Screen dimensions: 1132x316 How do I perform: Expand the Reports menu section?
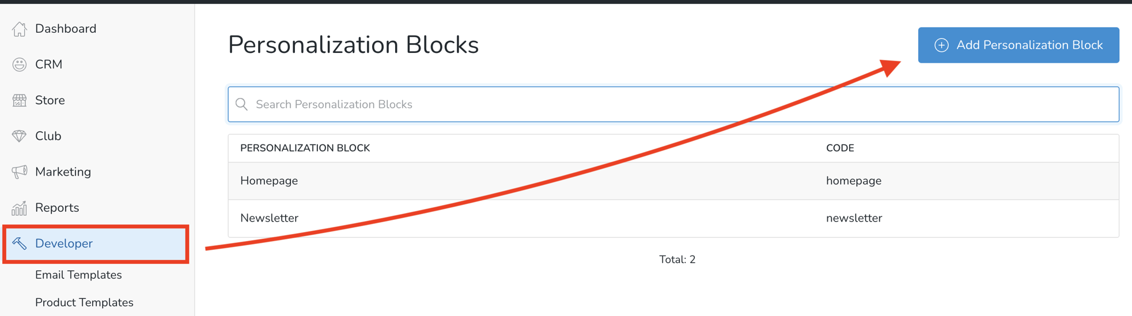[x=57, y=208]
